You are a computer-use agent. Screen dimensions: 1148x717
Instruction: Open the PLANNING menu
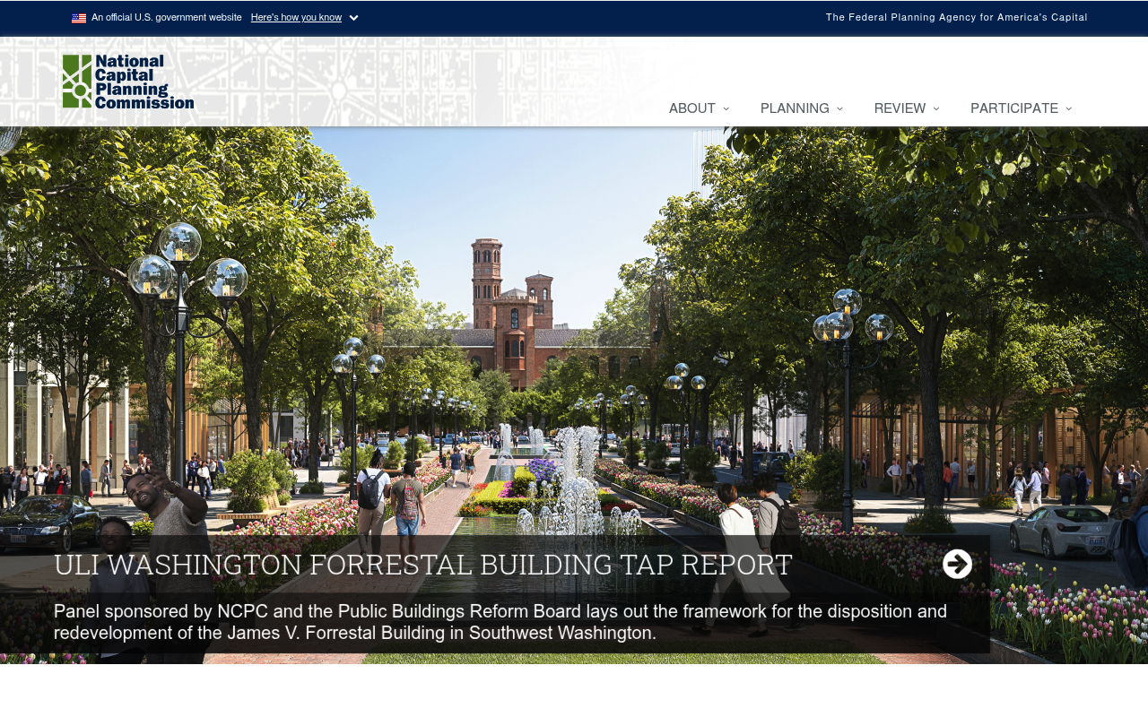point(795,108)
